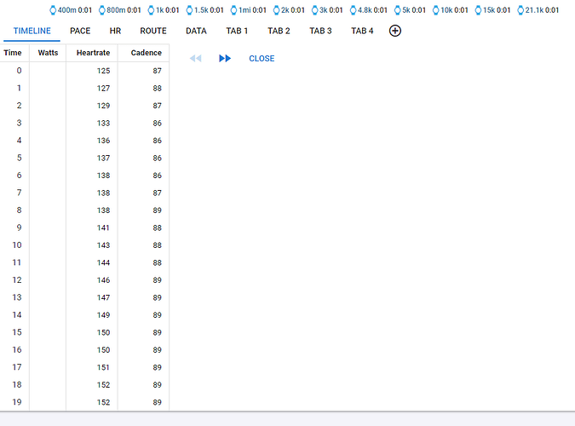Click the 10k split watch icon
575x426 pixels.
click(x=435, y=10)
